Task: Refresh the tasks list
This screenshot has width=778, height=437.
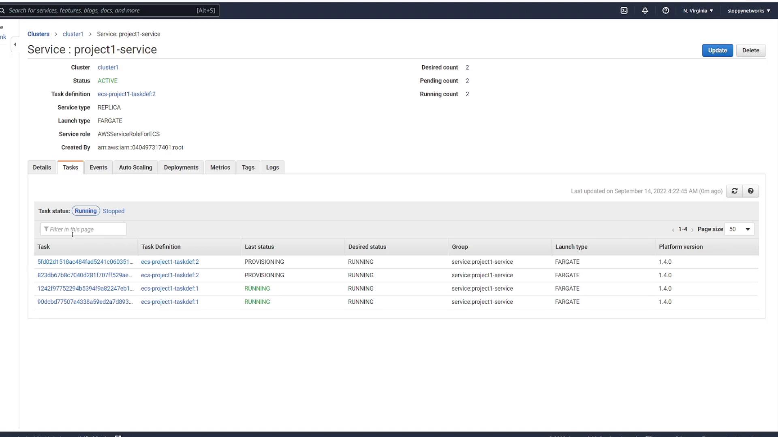Action: tap(734, 191)
